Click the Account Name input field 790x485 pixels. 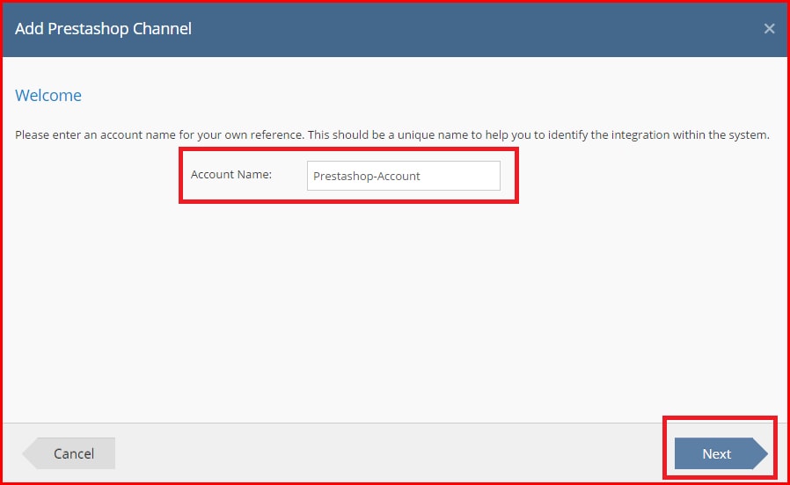coord(404,176)
